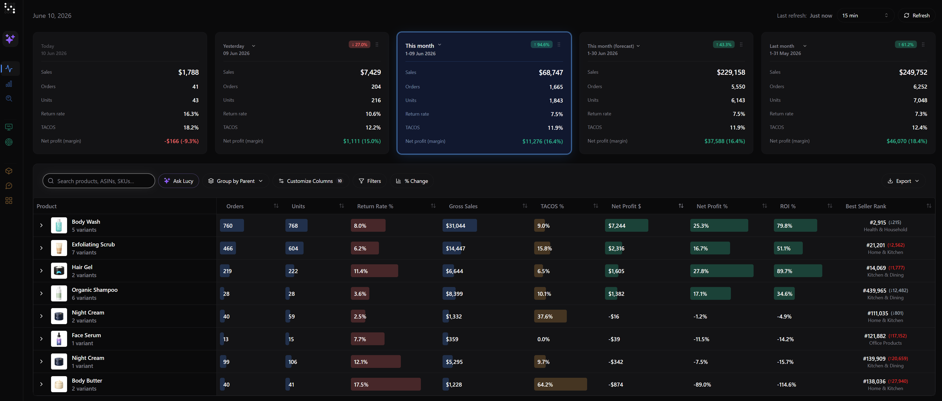Open the grid apps sidebar icon

pos(9,200)
